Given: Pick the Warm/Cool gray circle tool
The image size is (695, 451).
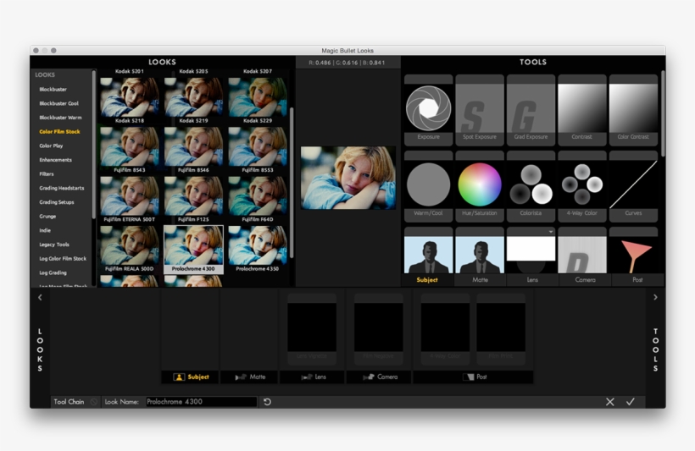Looking at the screenshot, I should tap(428, 186).
